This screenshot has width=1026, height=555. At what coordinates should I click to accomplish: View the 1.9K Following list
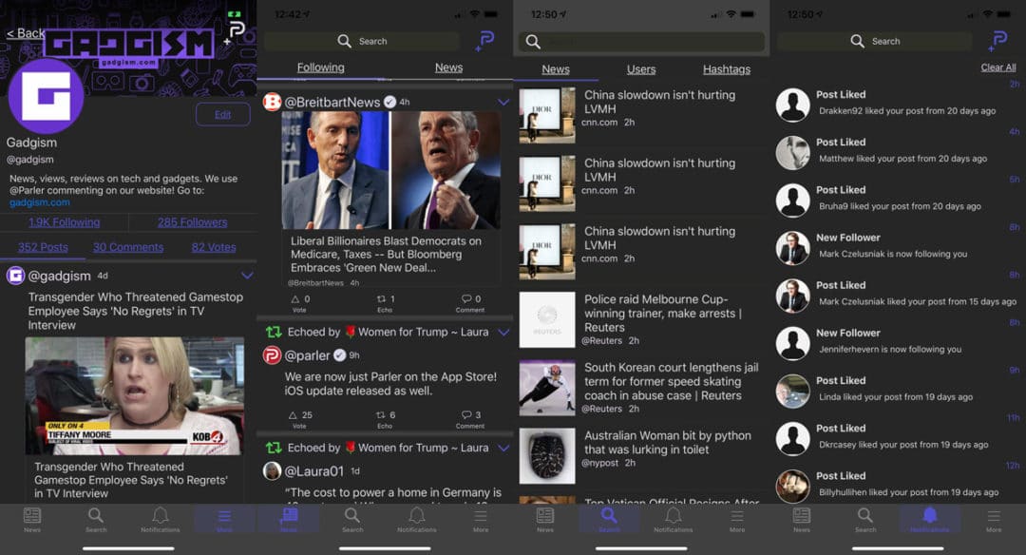[x=65, y=222]
